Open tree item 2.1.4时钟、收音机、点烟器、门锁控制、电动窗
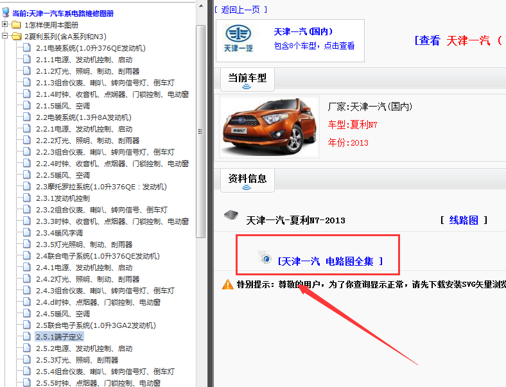This screenshot has height=387, width=506. point(112,94)
